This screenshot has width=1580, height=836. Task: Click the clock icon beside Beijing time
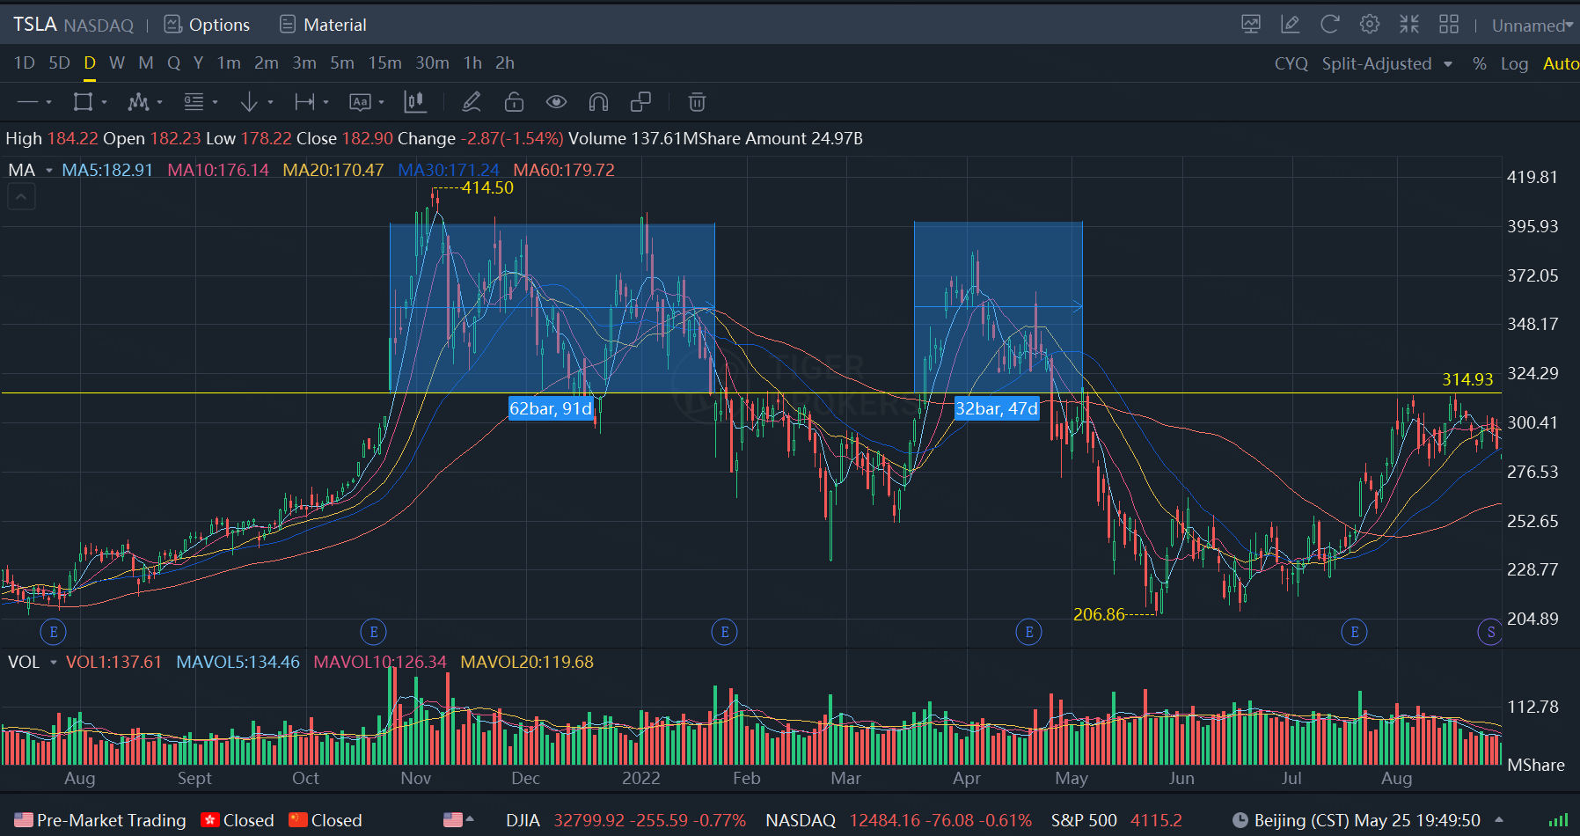pyautogui.click(x=1240, y=820)
